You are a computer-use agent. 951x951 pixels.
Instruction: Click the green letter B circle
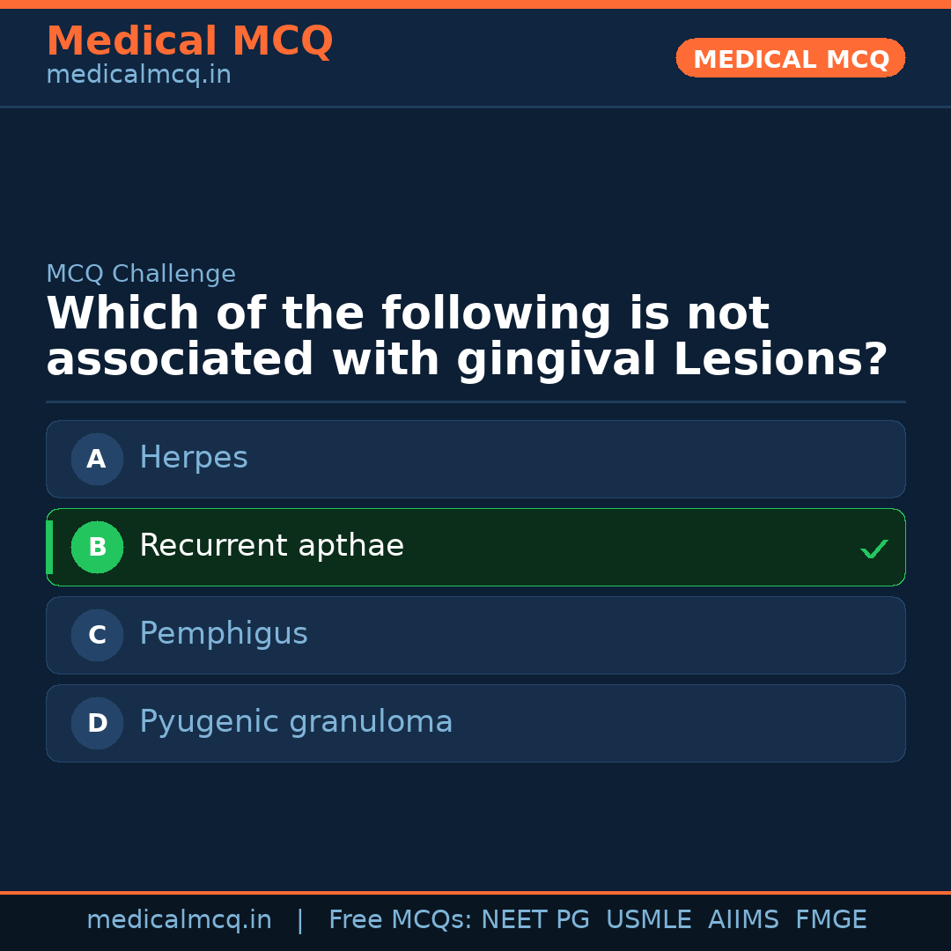coord(97,547)
